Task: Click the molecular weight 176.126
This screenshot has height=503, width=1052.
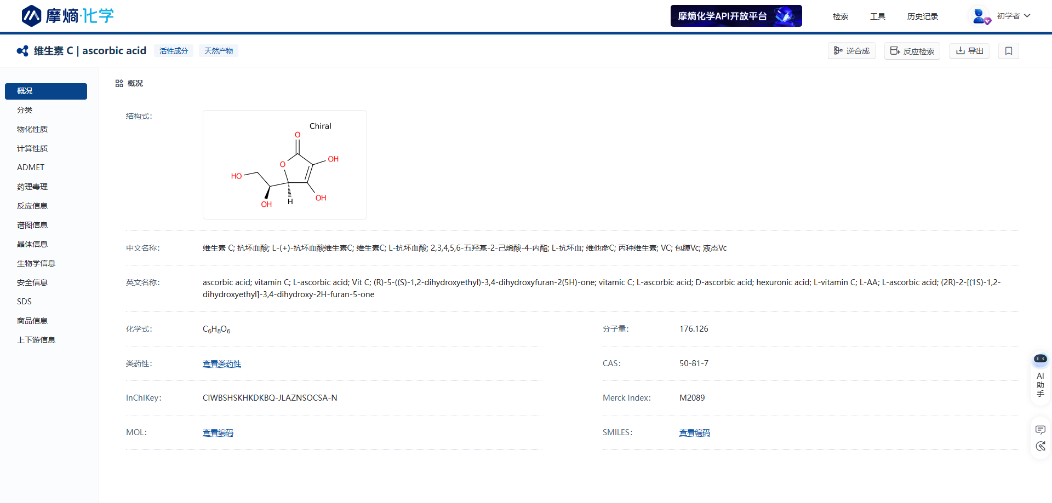Action: [x=694, y=329]
